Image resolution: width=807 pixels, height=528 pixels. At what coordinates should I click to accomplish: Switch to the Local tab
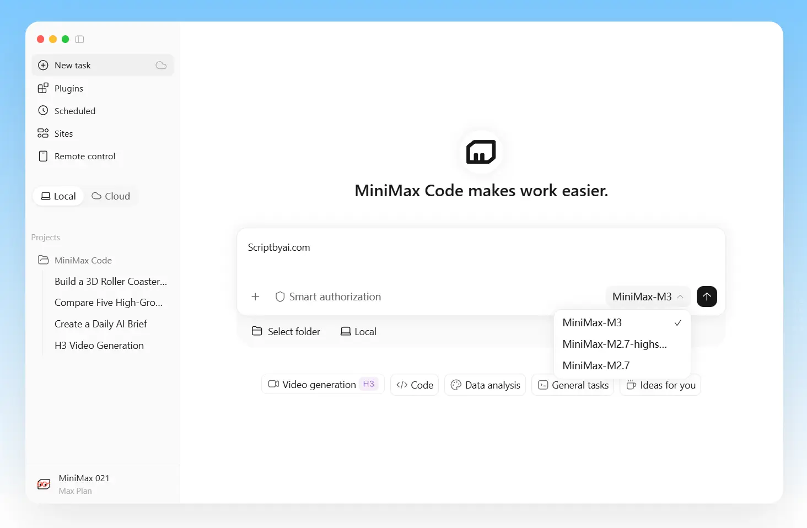[58, 196]
